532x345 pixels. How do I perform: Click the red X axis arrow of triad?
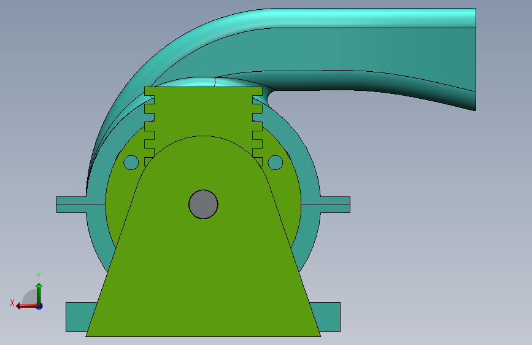[x=27, y=306]
